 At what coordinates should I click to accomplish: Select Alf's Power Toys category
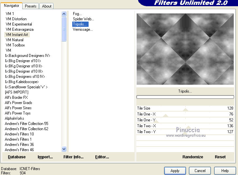click(18, 113)
